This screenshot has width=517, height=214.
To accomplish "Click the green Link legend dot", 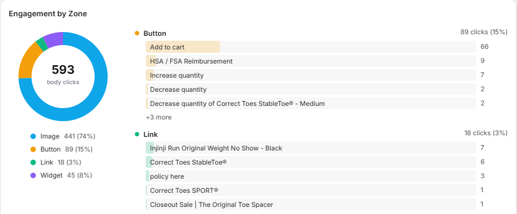I will [x=33, y=162].
